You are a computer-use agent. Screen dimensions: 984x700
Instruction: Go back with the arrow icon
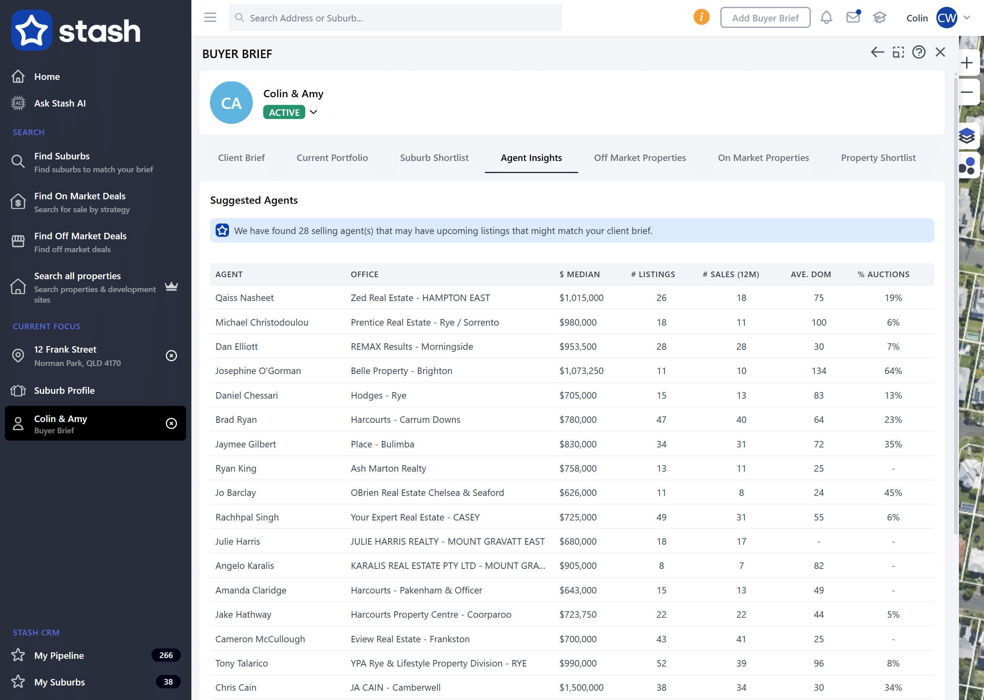[877, 52]
